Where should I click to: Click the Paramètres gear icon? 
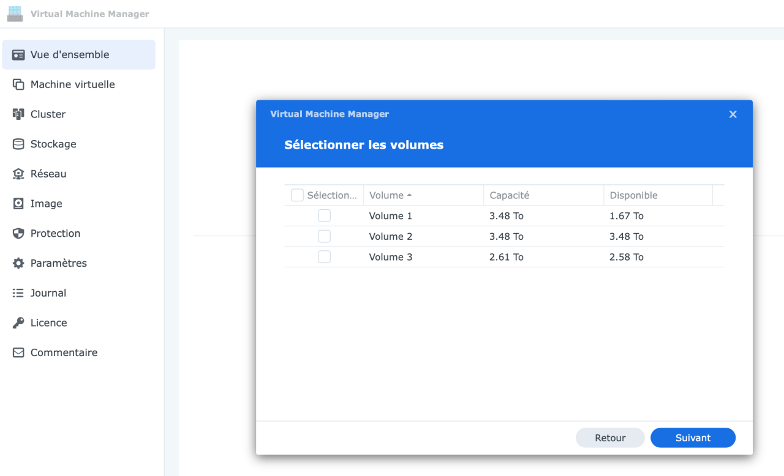18,263
